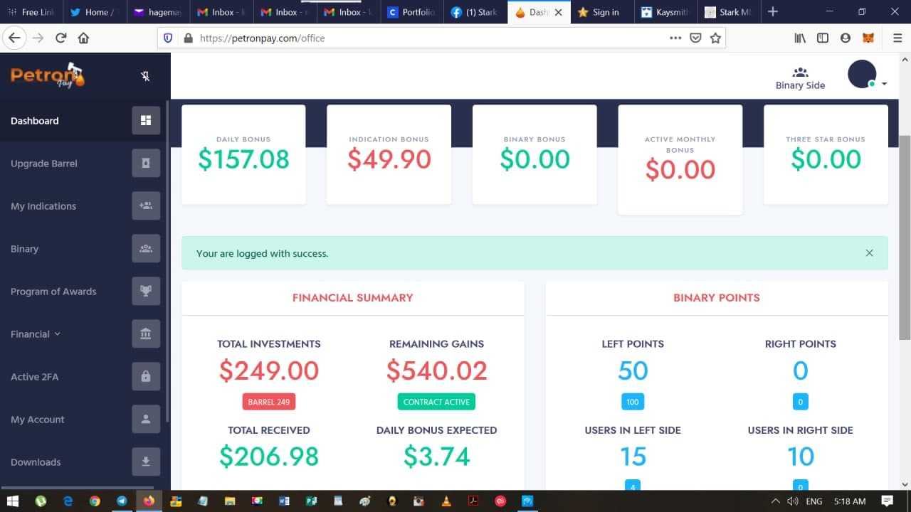
Task: Click the My Indications people icon
Action: 146,206
